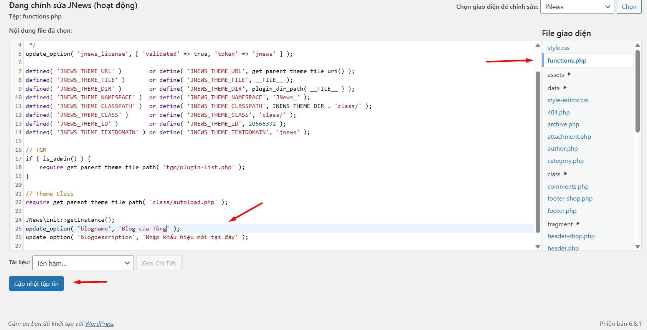Screen dimensions: 647x330
Task: Open attachment.php theme file
Action: [569, 137]
